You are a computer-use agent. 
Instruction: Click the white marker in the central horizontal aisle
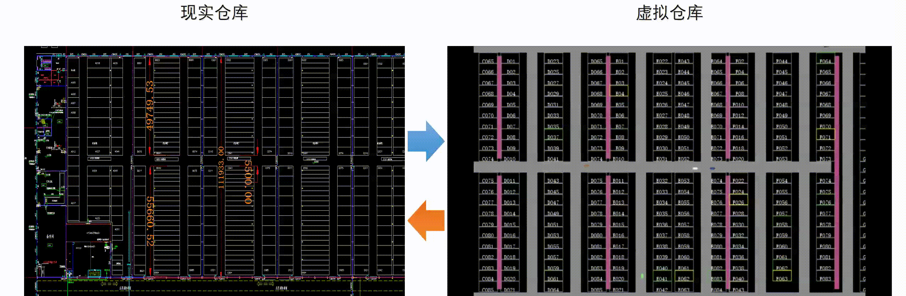695,169
